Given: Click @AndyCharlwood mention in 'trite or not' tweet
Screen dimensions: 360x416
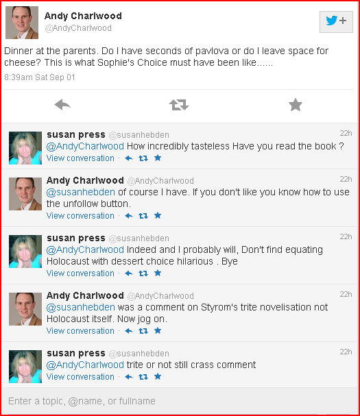Looking at the screenshot, I should pos(85,365).
